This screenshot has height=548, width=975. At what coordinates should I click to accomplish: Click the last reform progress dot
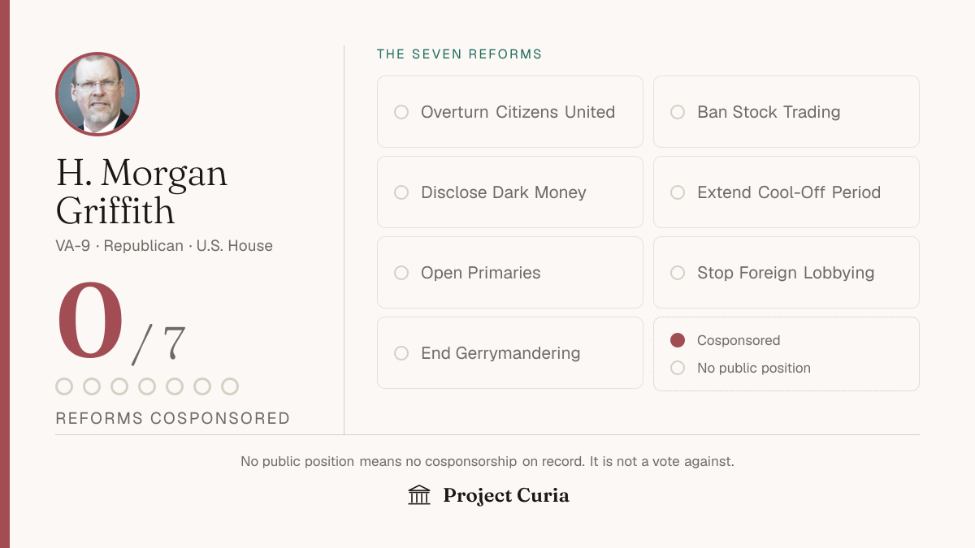click(230, 386)
